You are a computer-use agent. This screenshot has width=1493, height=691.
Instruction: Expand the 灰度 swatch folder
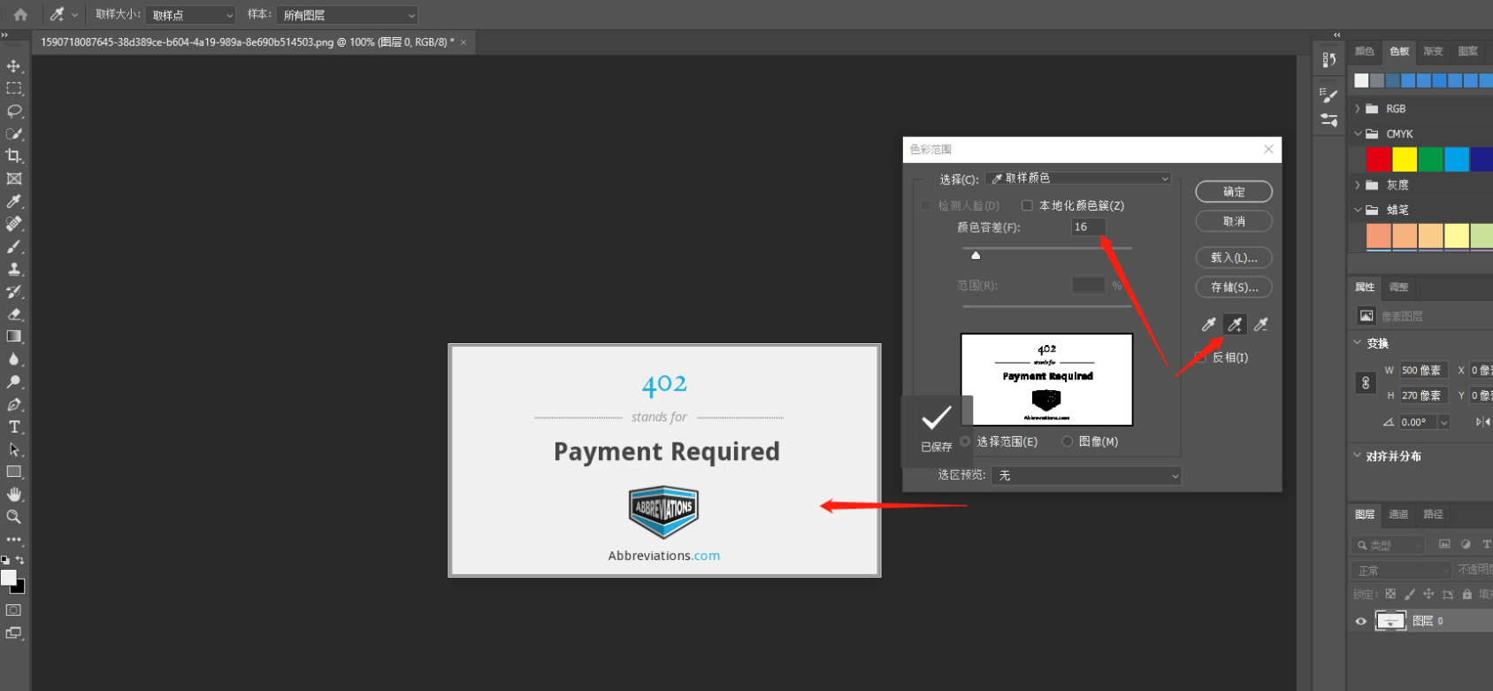1358,185
